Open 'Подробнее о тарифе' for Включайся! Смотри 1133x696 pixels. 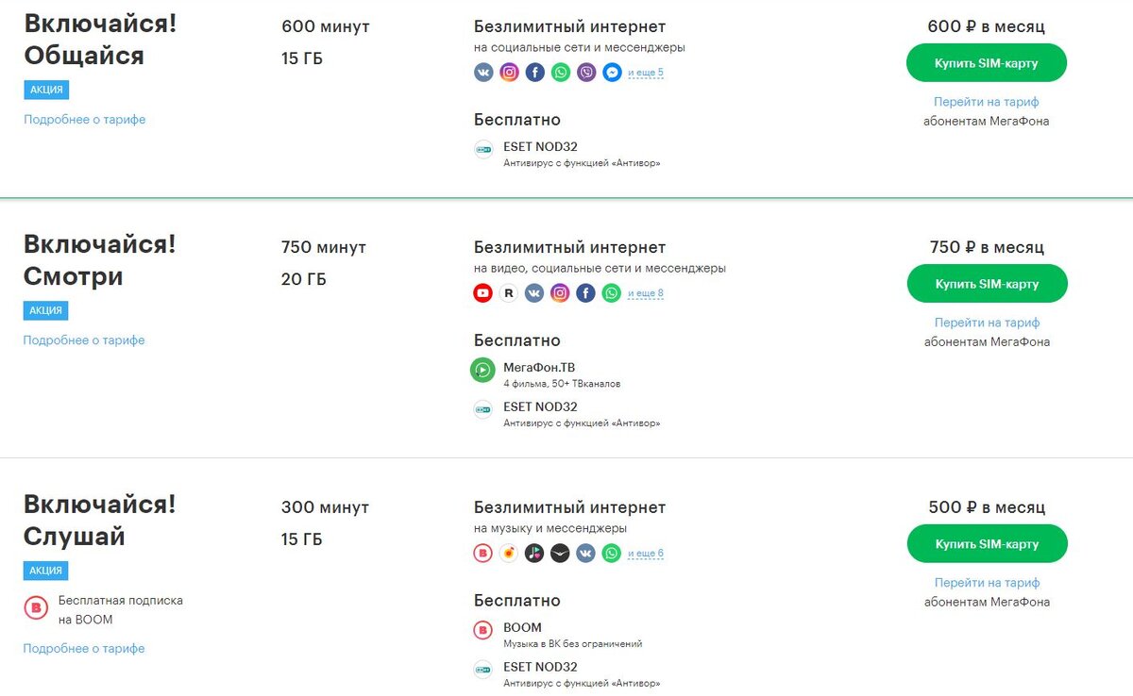click(x=84, y=340)
